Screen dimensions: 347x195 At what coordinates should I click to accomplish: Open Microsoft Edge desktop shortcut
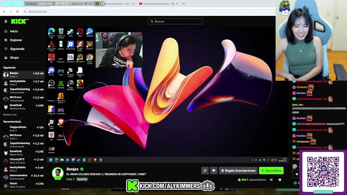click(51, 33)
